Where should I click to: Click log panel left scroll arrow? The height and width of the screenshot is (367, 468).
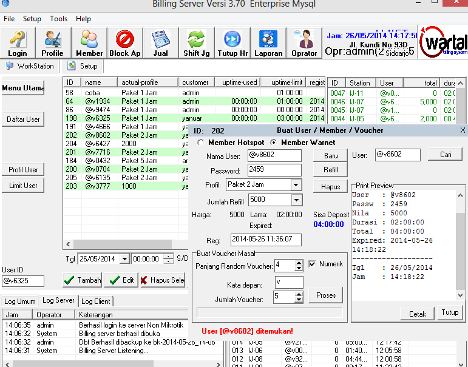pyautogui.click(x=7, y=365)
